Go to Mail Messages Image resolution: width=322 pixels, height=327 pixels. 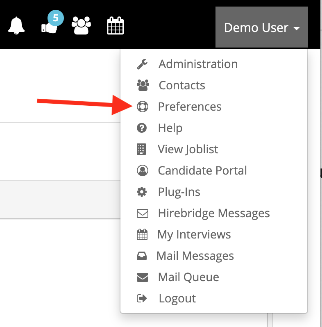point(195,256)
